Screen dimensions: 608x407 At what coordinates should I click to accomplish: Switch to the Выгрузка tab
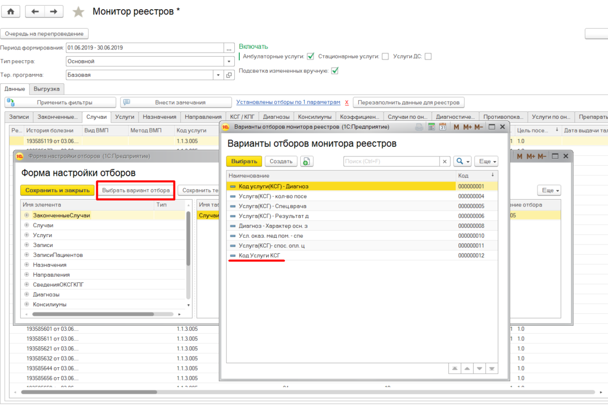[46, 89]
